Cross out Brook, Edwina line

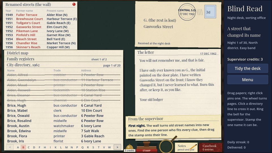pos(64,131)
